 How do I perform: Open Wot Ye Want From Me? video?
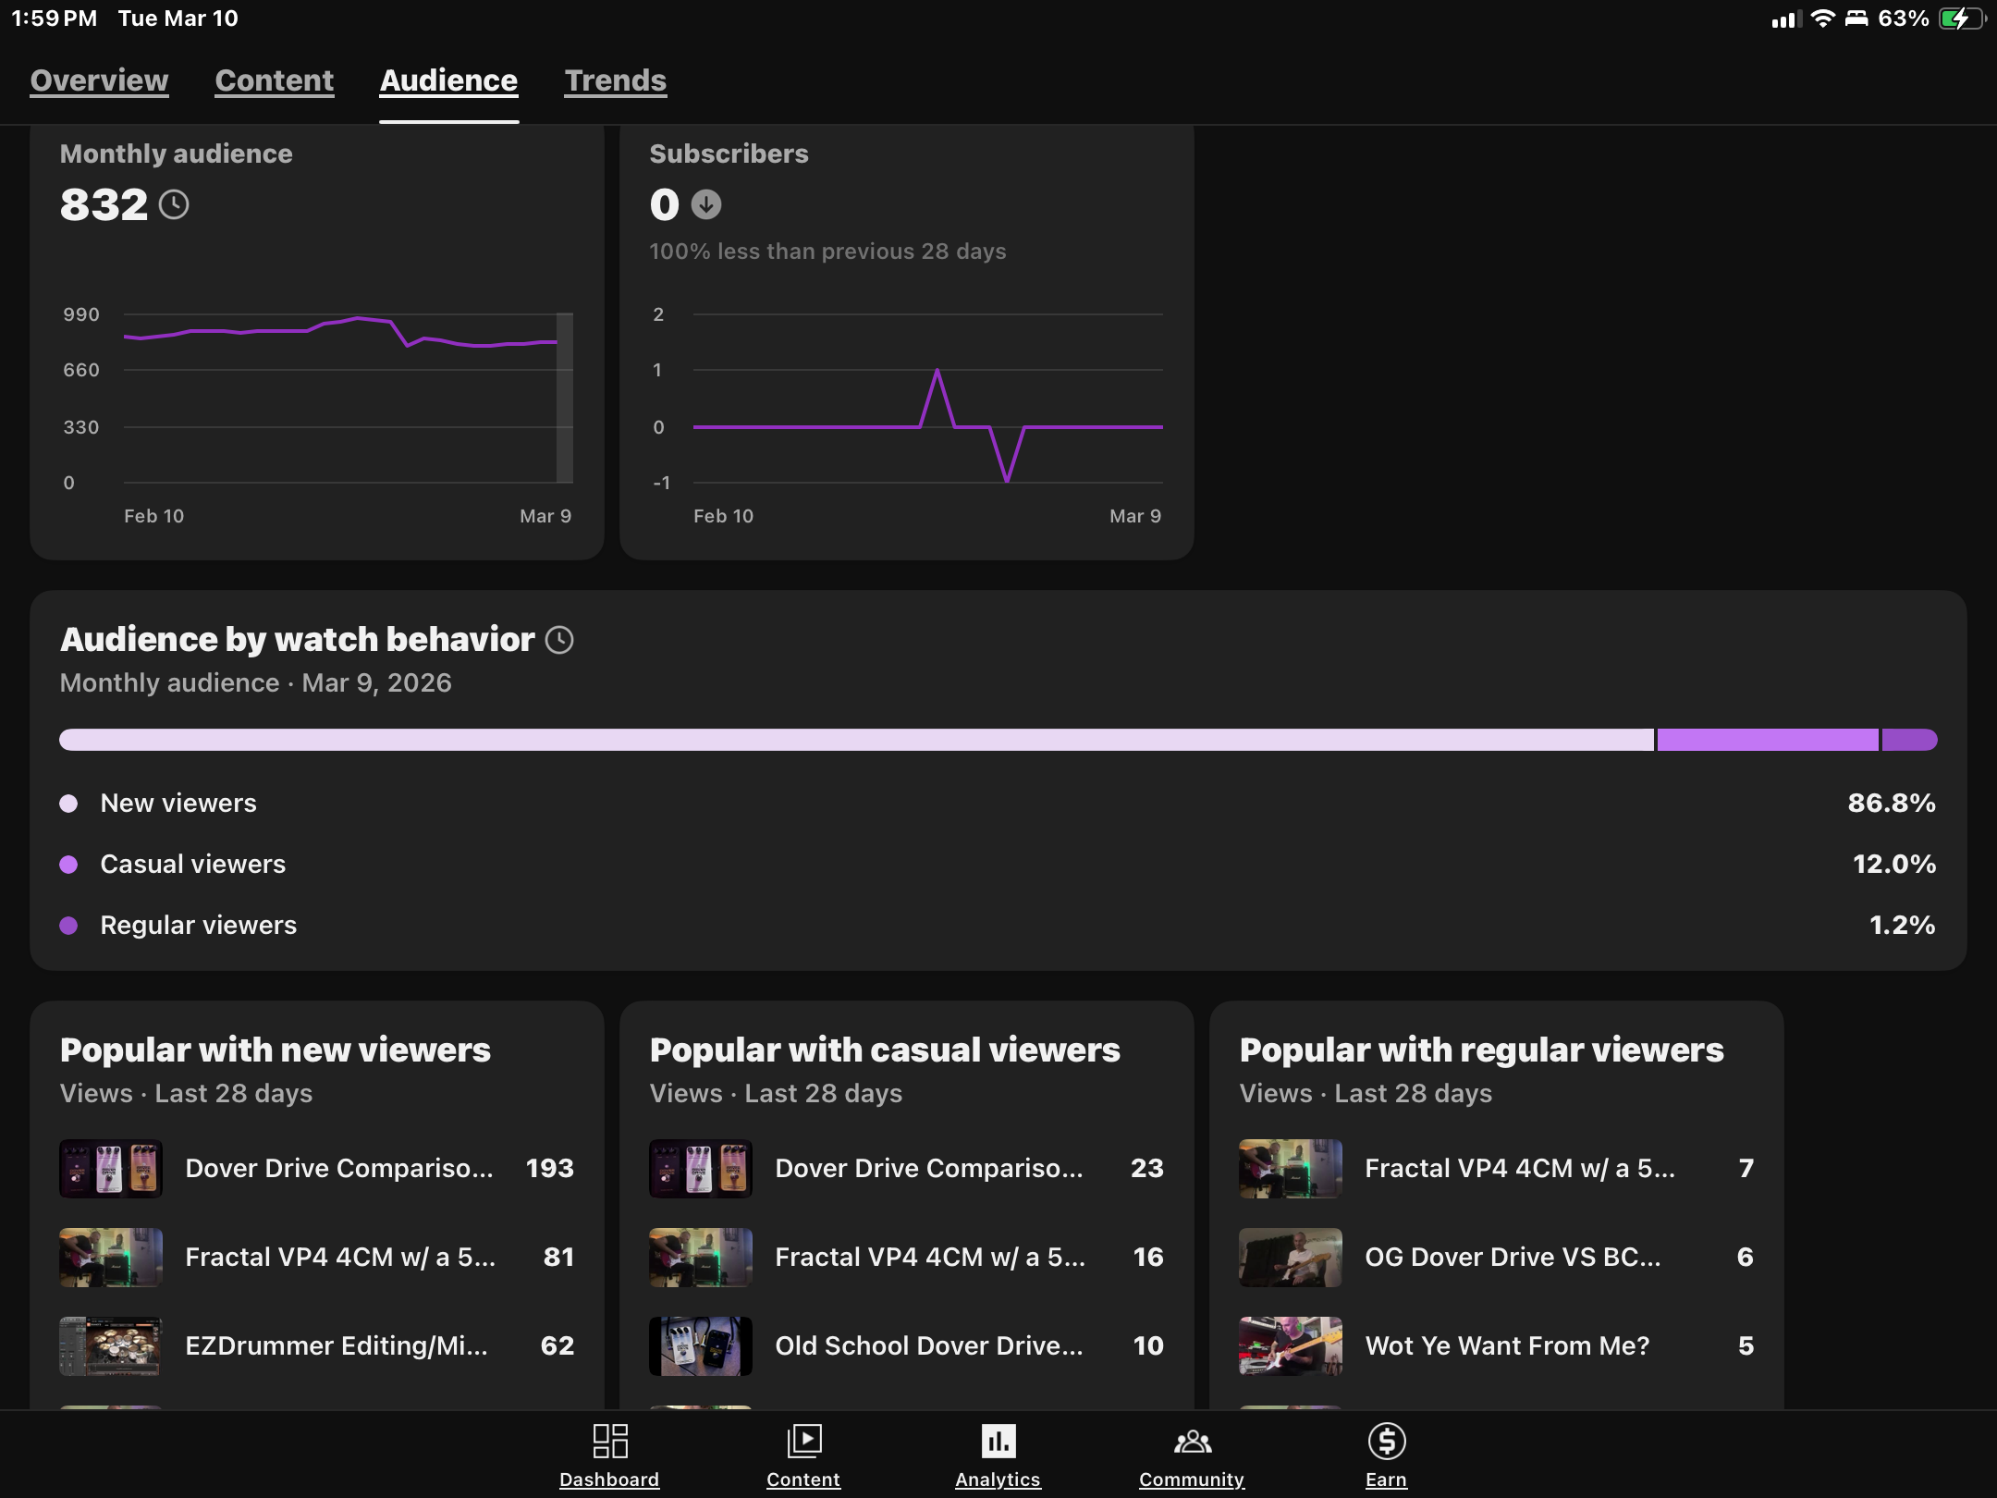pos(1506,1346)
